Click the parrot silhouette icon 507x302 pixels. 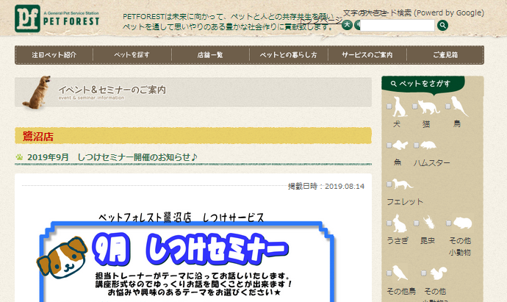(459, 106)
